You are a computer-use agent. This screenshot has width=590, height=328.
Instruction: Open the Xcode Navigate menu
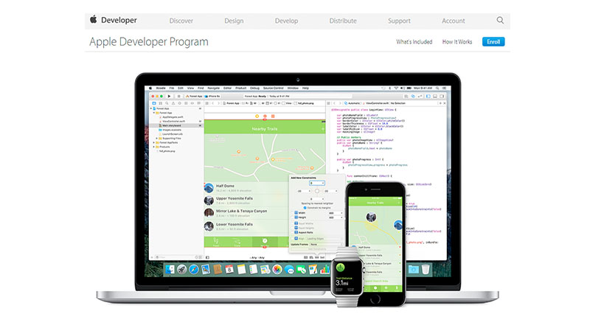tap(213, 88)
